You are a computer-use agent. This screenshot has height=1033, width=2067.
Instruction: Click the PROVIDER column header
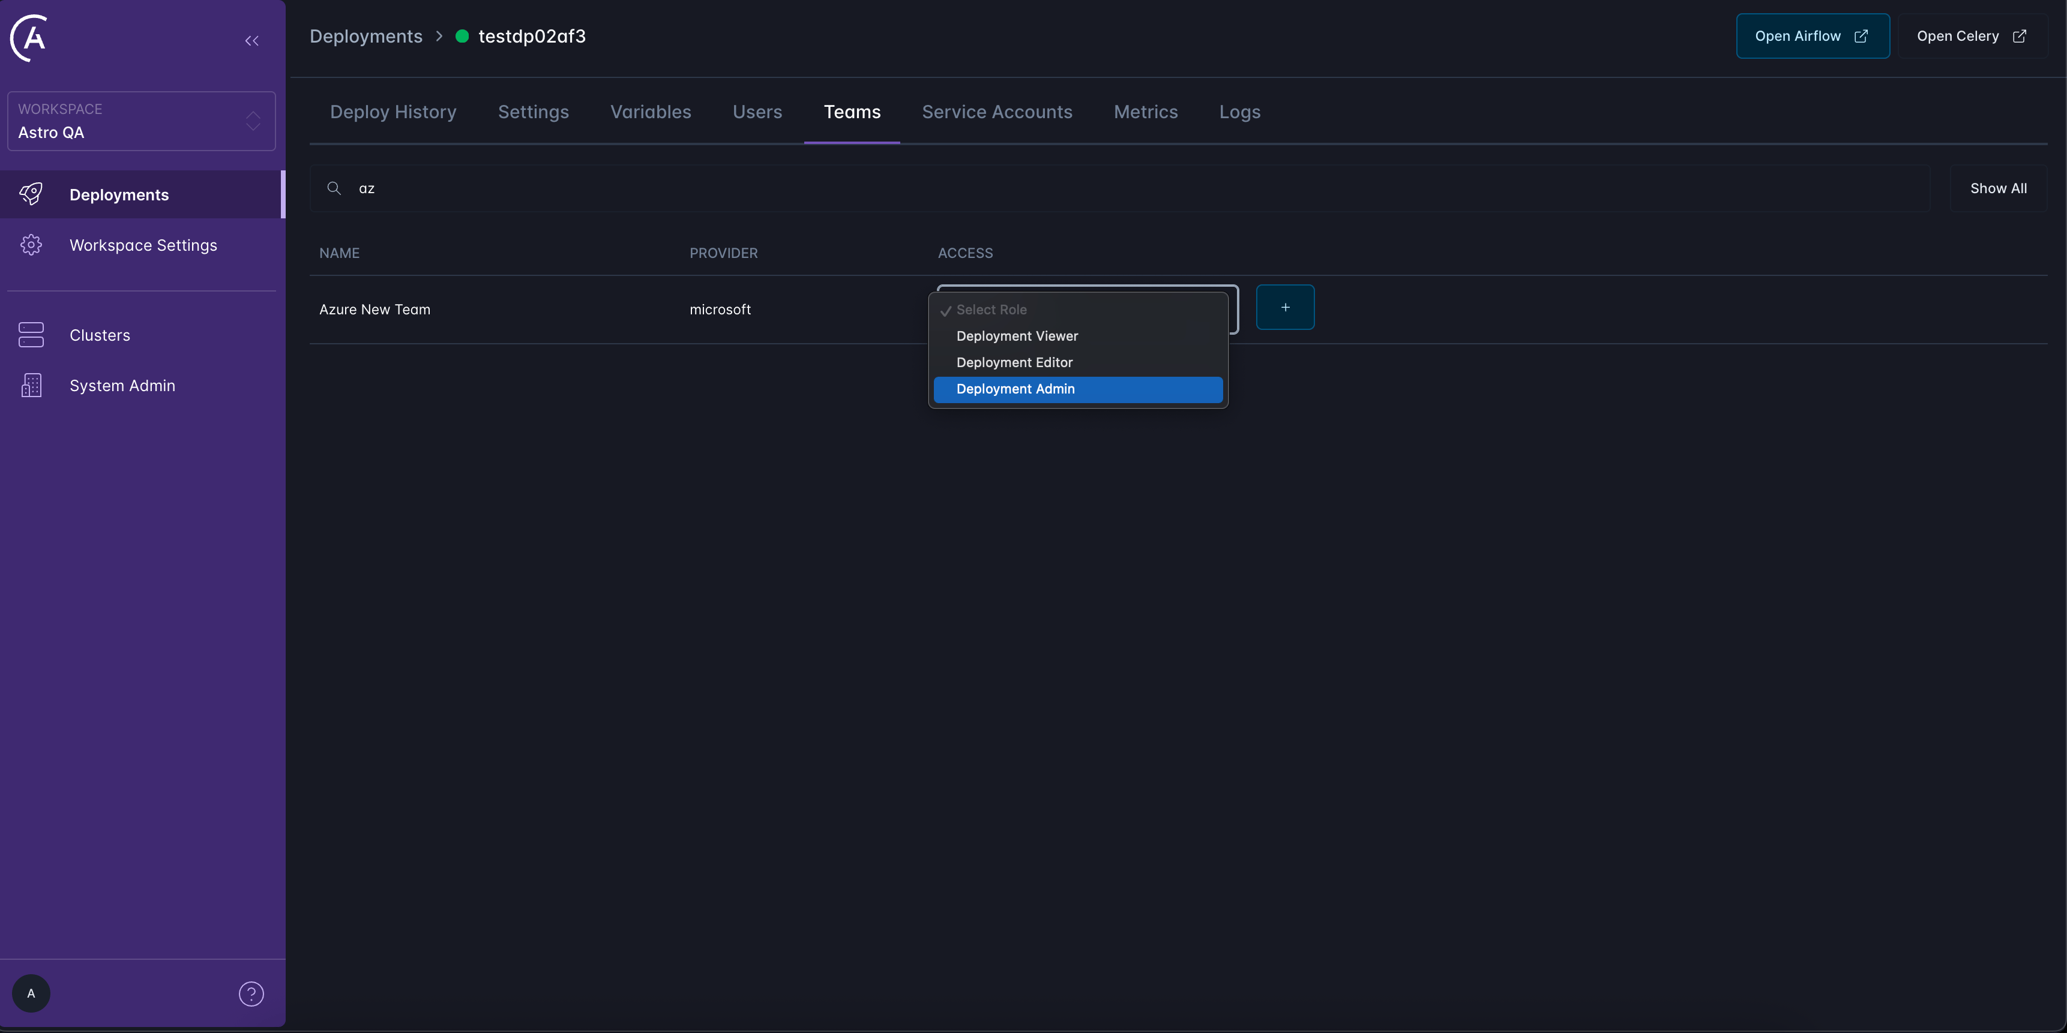coord(724,253)
